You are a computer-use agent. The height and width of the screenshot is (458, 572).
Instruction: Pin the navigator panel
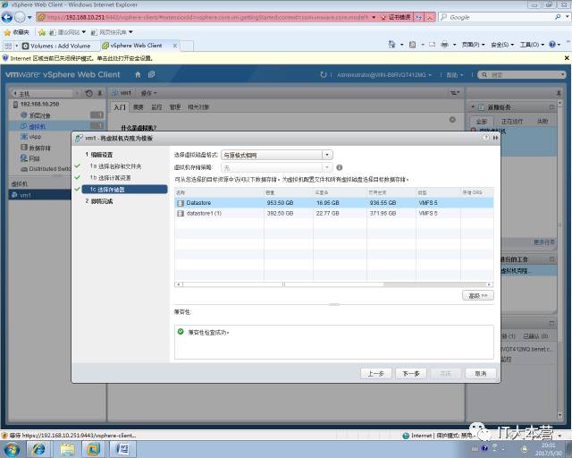(100, 94)
